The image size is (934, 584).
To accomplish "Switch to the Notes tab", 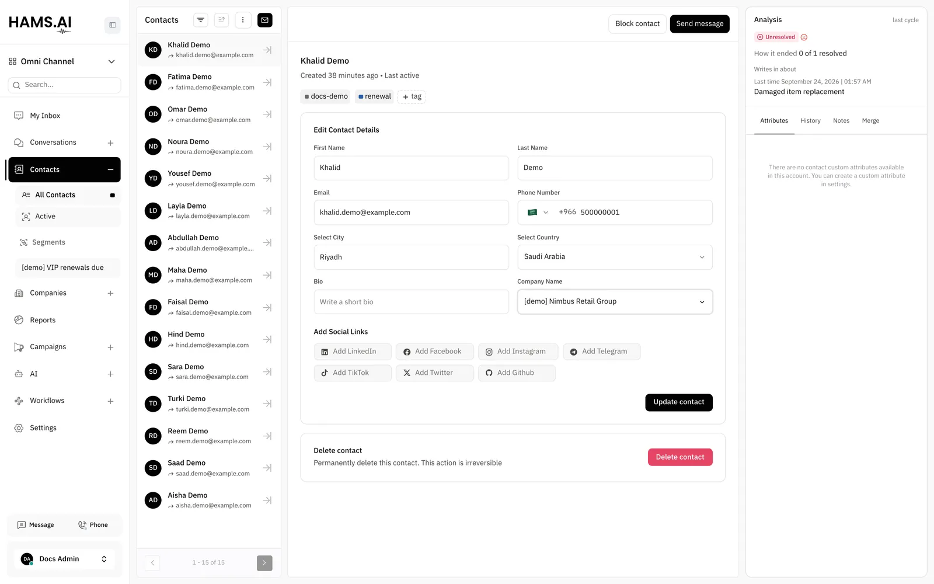I will (x=841, y=121).
